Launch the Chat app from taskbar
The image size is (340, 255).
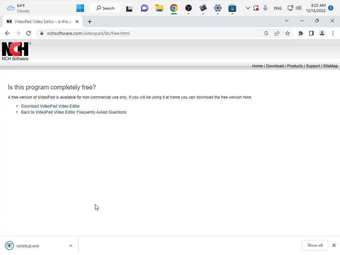144,8
